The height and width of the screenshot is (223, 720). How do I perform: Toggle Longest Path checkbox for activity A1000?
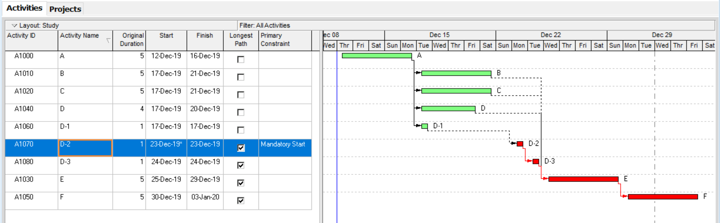pyautogui.click(x=241, y=60)
